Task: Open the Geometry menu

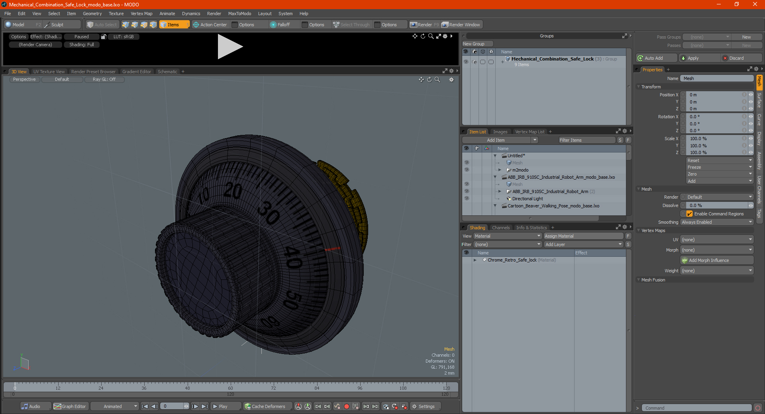Action: tap(92, 14)
